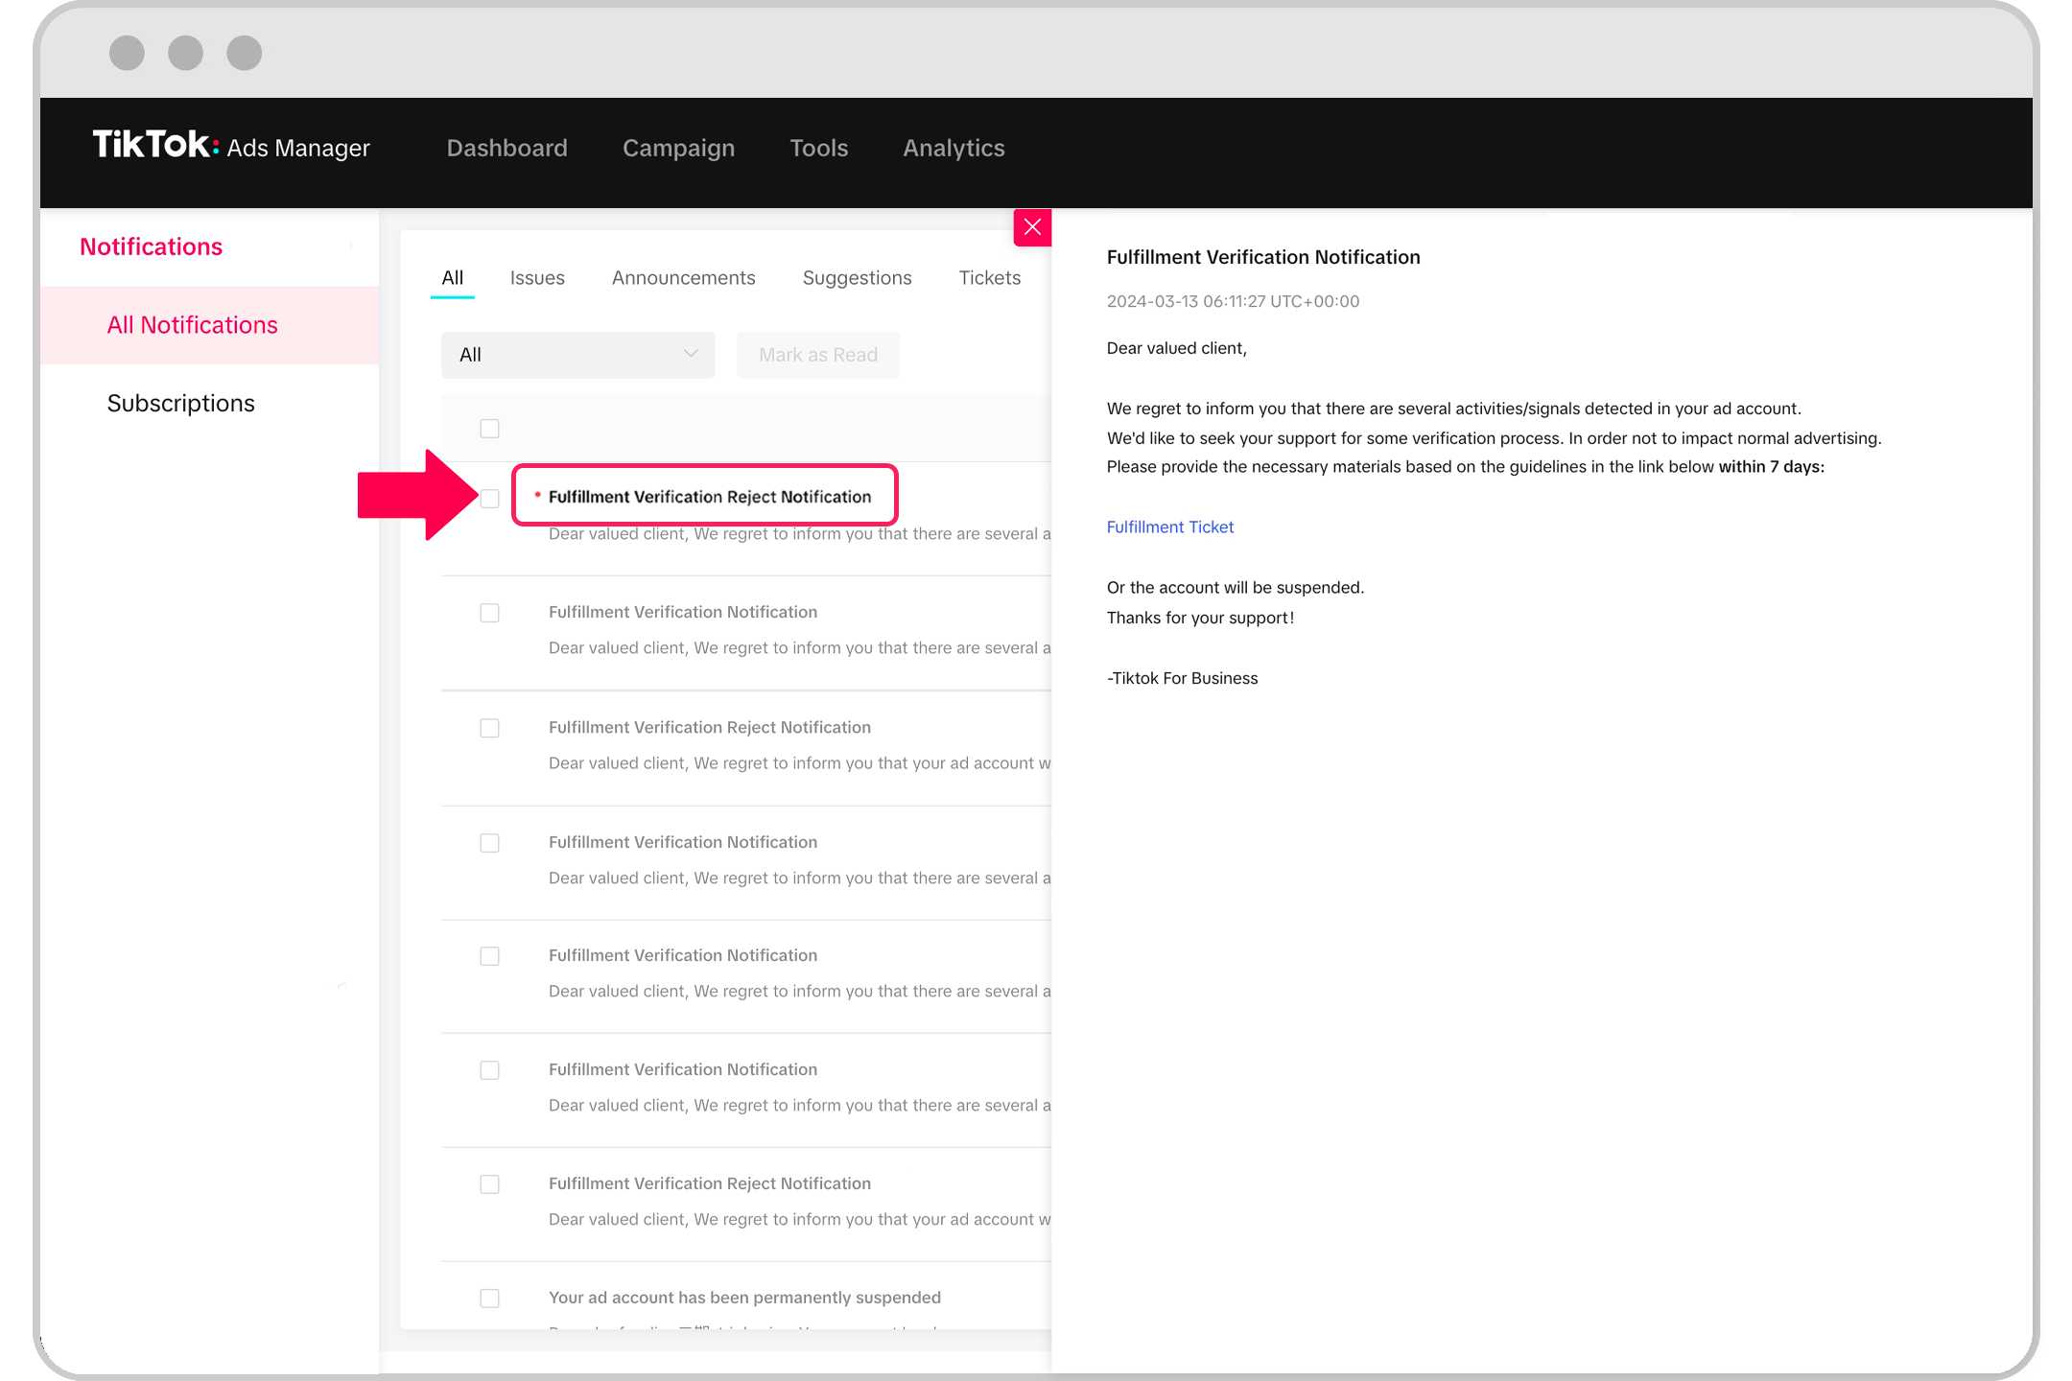Open the Issues tab filter
Viewport: 2072px width, 1381px height.
pyautogui.click(x=538, y=277)
